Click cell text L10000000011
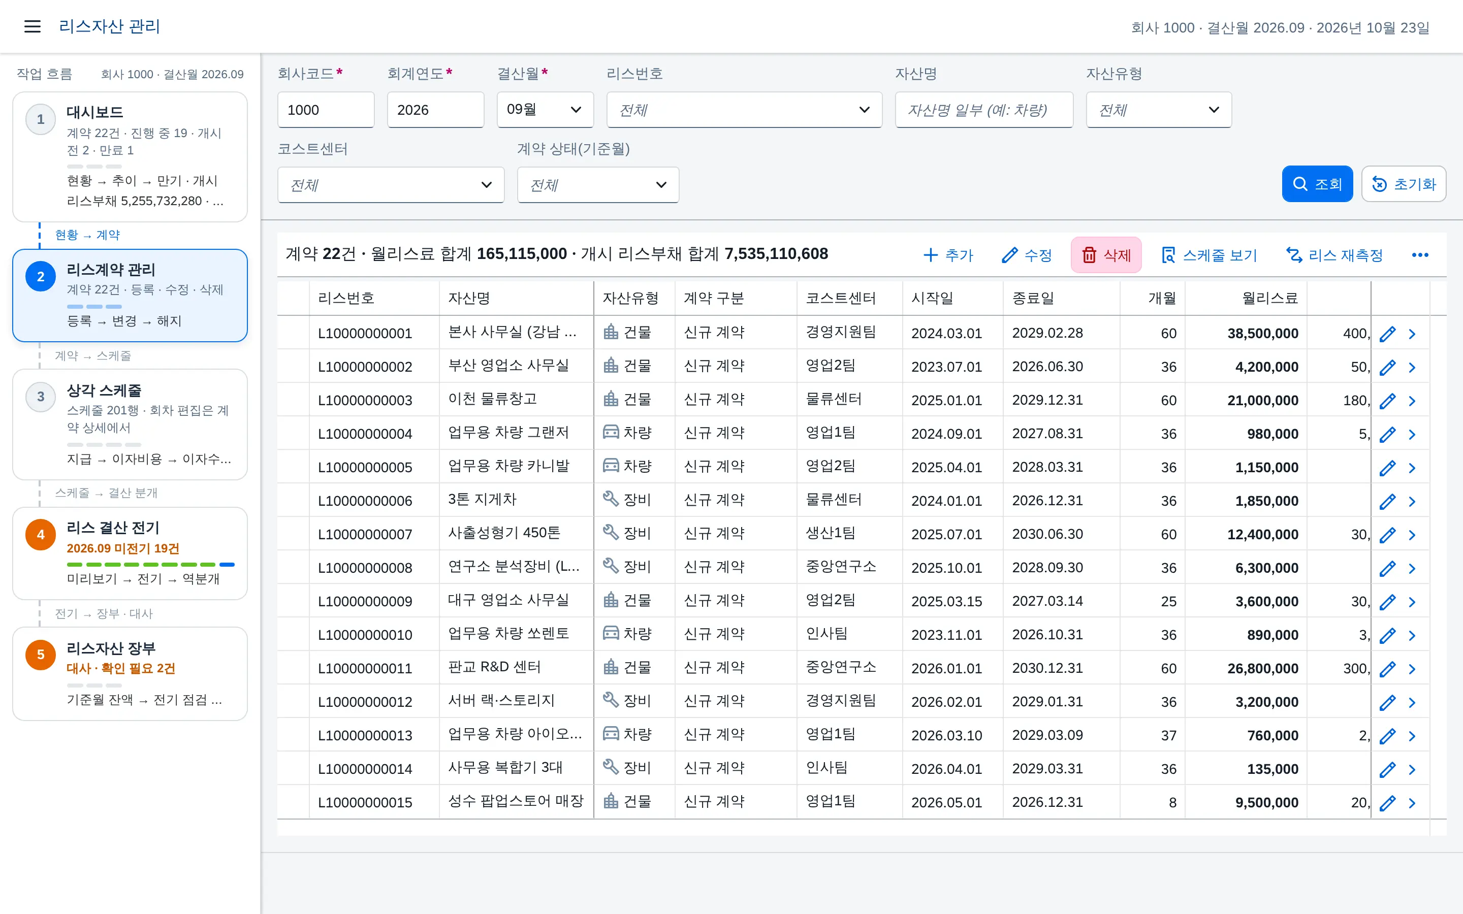The image size is (1463, 914). tap(365, 669)
